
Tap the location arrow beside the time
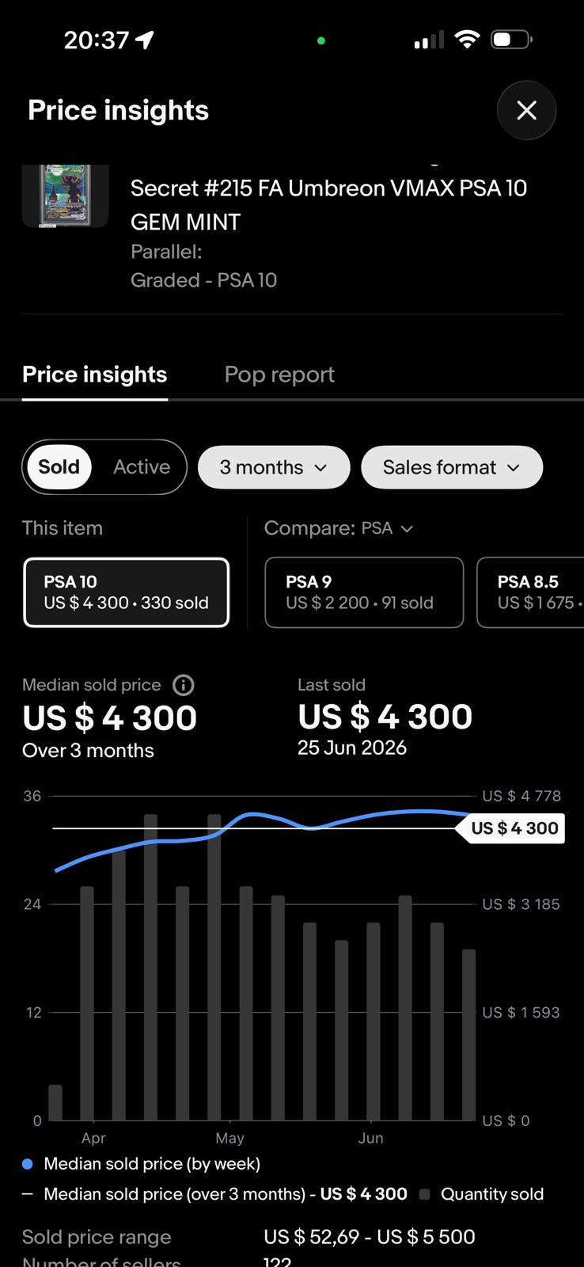click(145, 40)
